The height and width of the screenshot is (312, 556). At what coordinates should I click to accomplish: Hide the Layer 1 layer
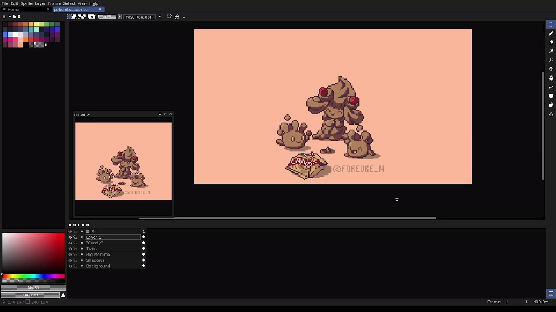[70, 237]
